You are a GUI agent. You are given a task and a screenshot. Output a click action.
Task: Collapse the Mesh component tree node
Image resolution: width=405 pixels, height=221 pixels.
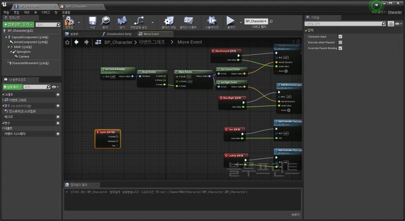[8, 47]
